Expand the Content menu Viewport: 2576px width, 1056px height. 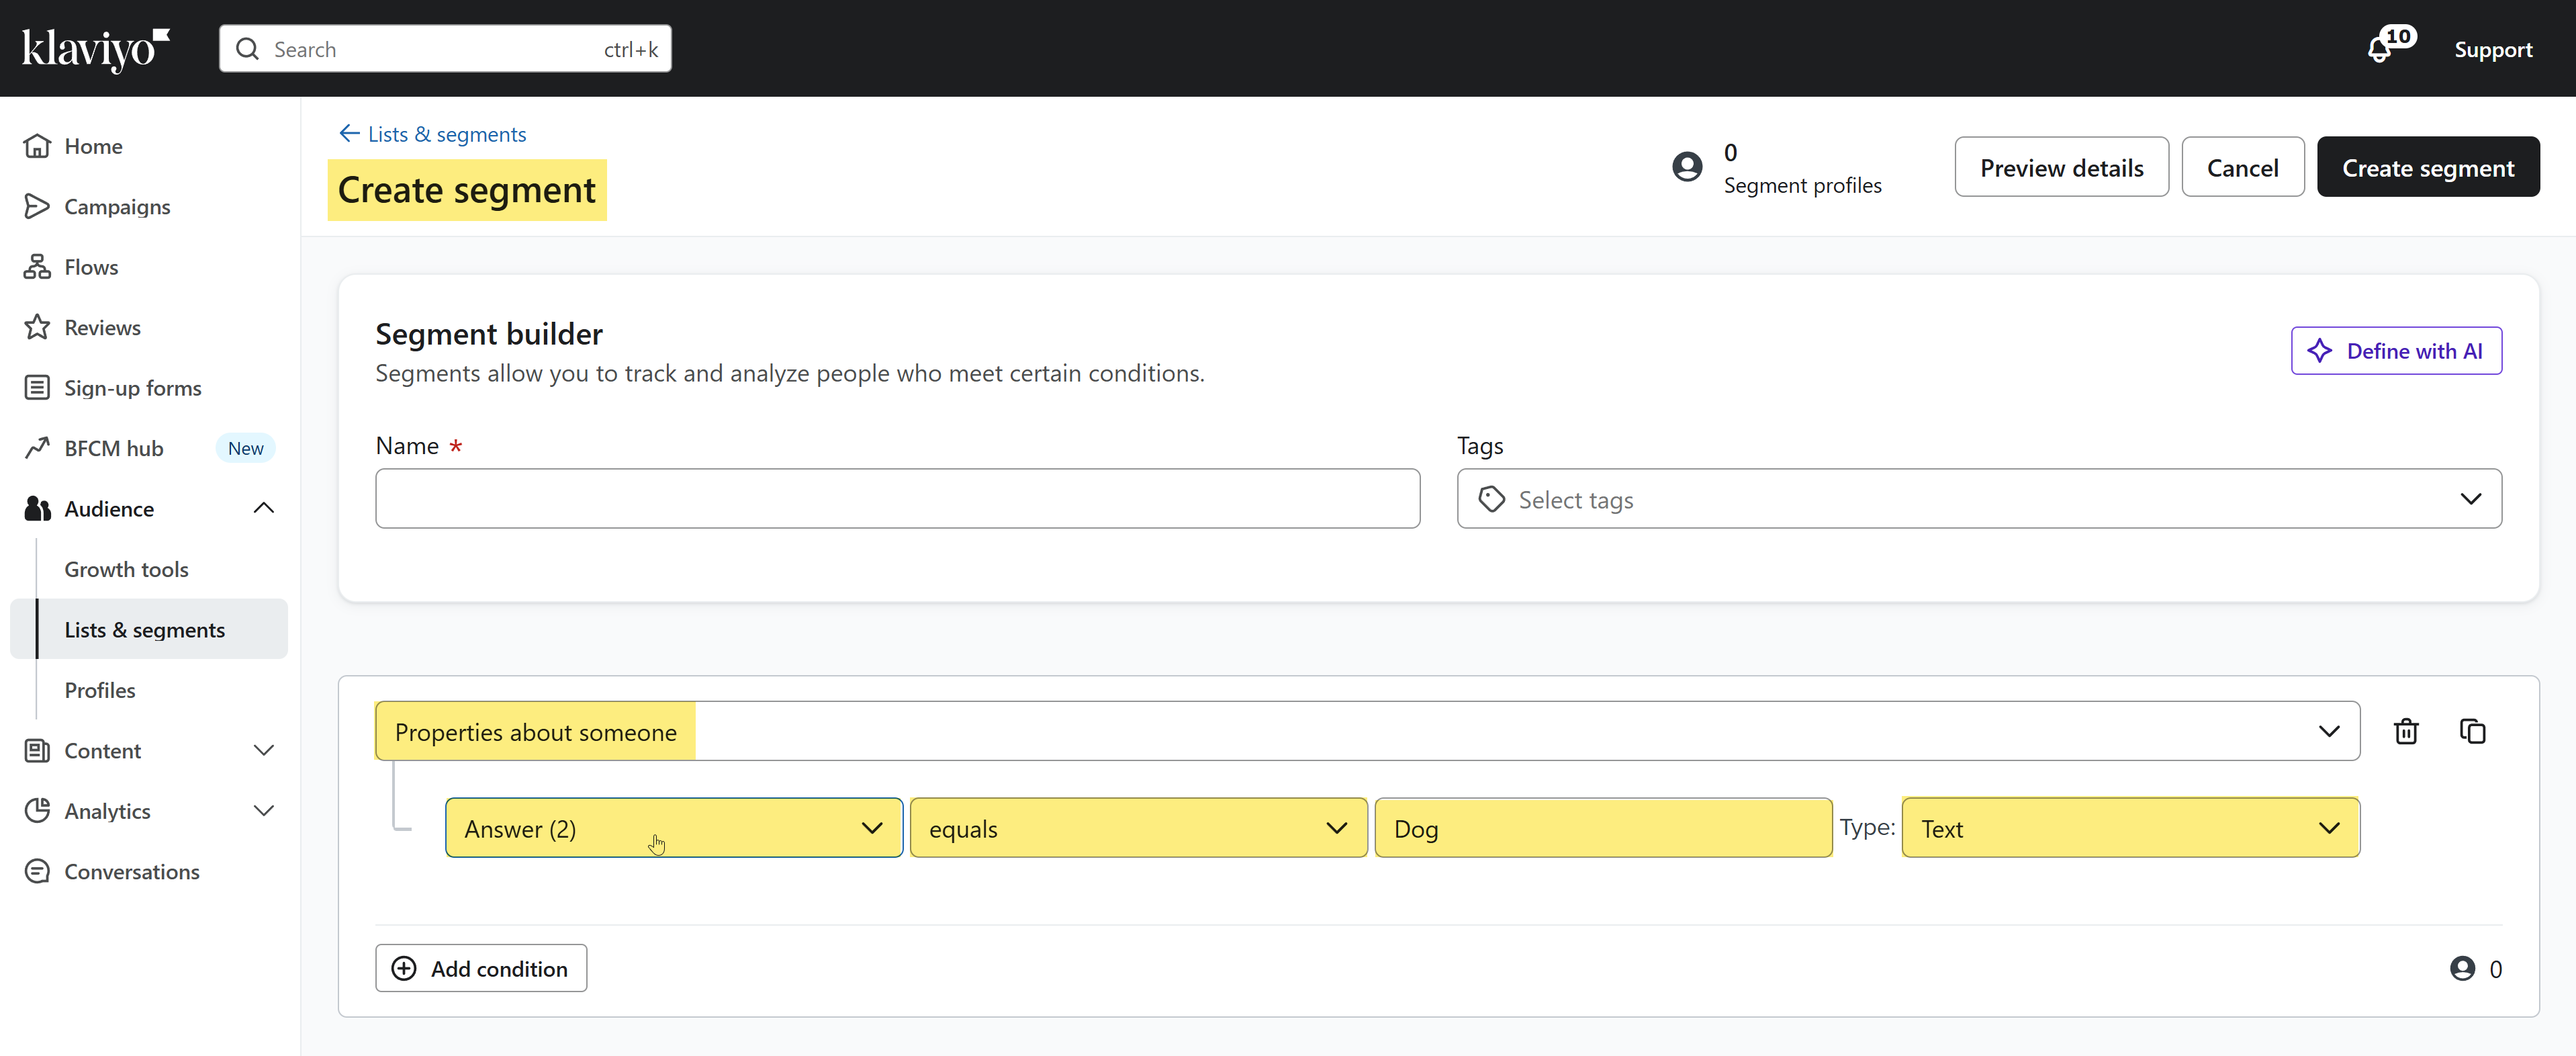tap(263, 751)
